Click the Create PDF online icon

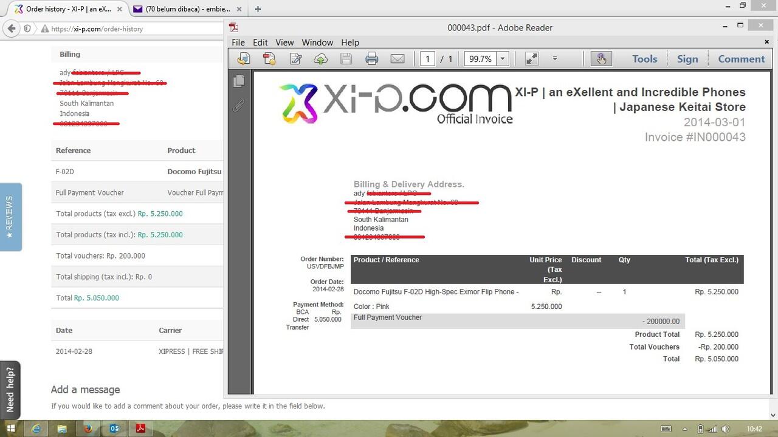click(269, 59)
